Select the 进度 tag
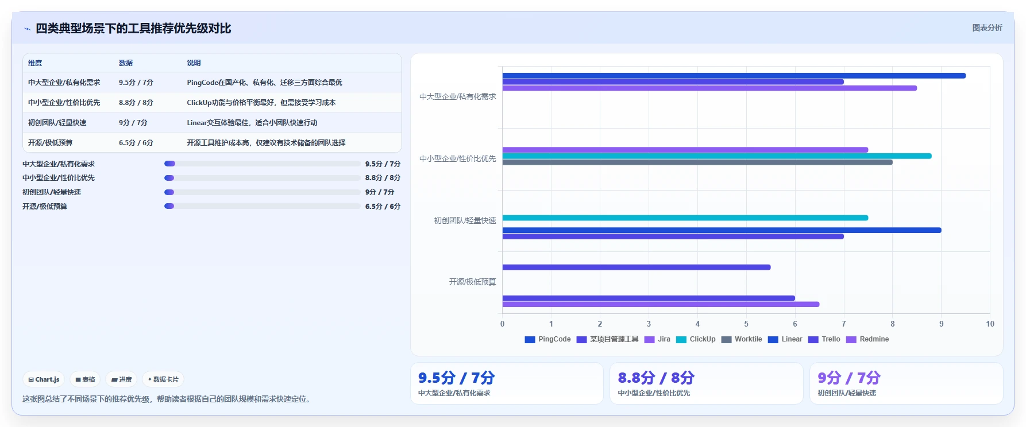This screenshot has height=427, width=1026. pyautogui.click(x=121, y=379)
